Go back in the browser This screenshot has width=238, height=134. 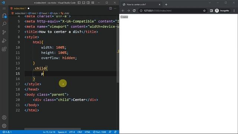click(x=123, y=11)
